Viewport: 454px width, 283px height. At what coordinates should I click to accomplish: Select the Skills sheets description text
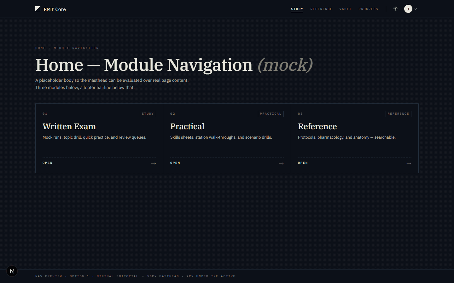[x=221, y=137]
